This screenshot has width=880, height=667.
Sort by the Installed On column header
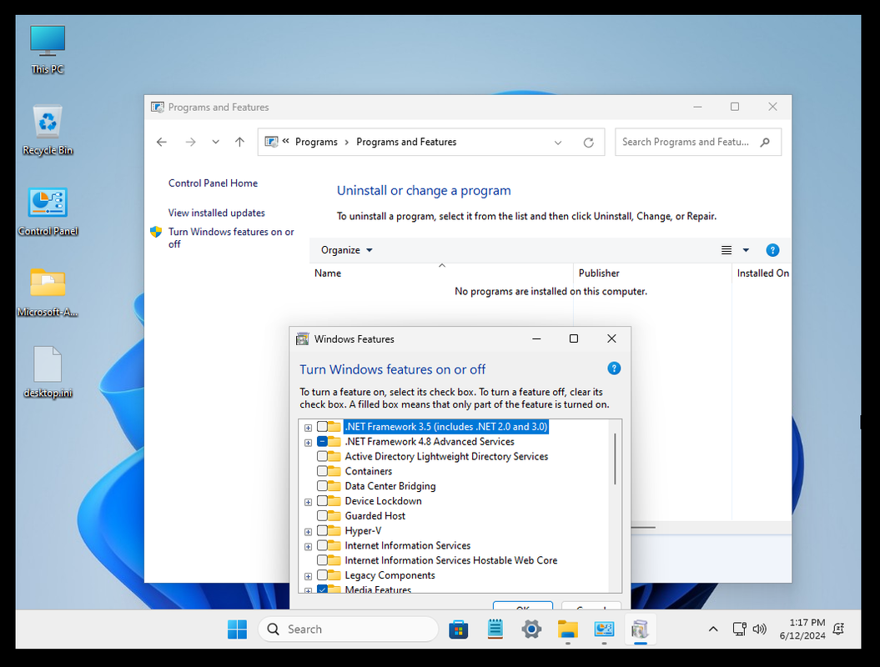762,273
